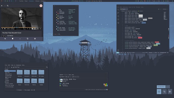Open the Cool Worlds channel link
This screenshot has width=174, height=98.
(x=10, y=36)
